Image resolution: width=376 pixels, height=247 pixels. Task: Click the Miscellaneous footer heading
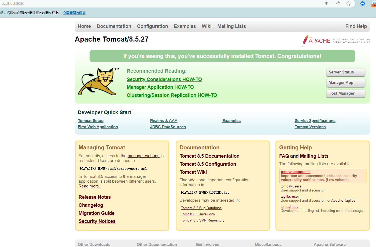pyautogui.click(x=268, y=245)
